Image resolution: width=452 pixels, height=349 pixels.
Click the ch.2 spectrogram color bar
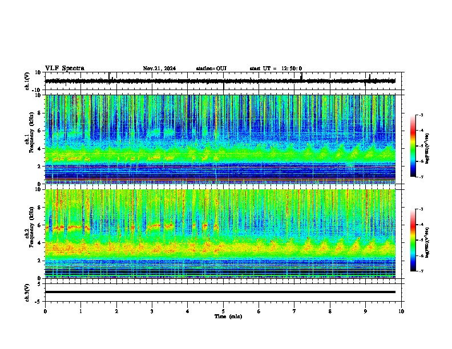(x=413, y=240)
